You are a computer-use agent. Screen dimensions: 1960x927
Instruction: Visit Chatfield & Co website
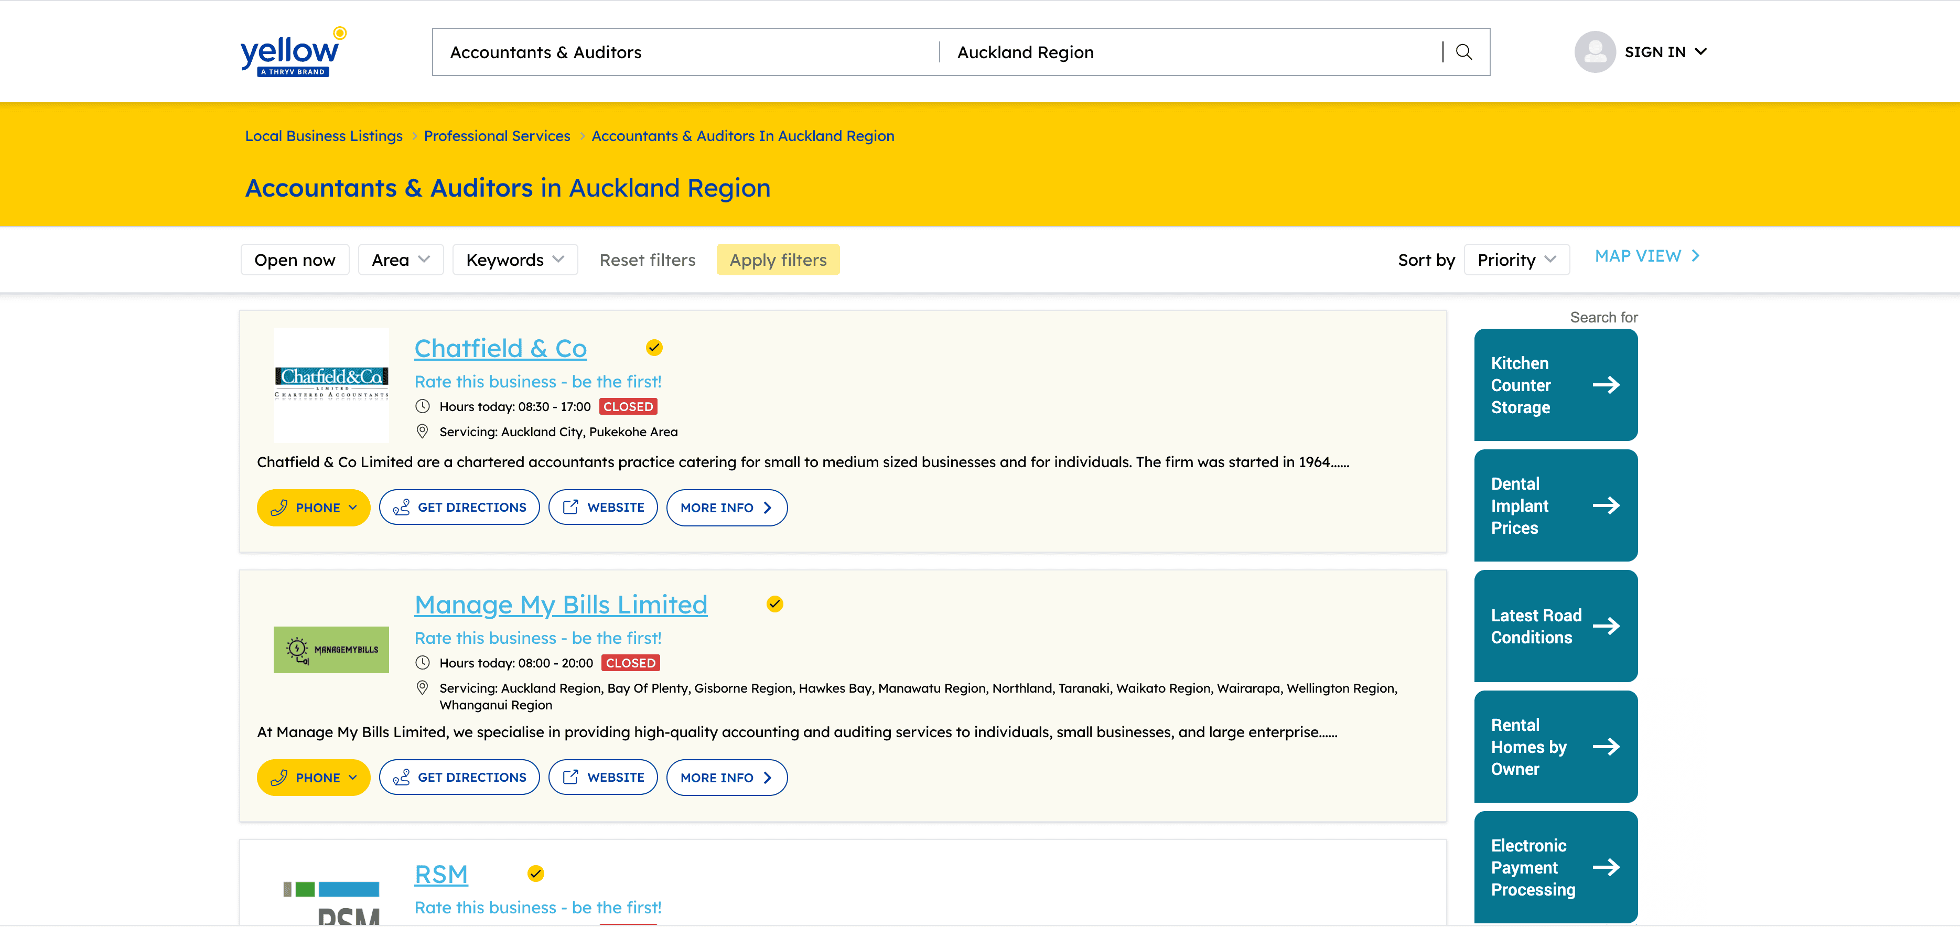[602, 508]
